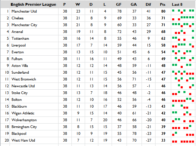Click Manchester City's Last 8 form sparkline
The image size is (196, 146).
tap(183, 25)
